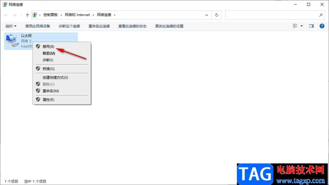This screenshot has width=329, height=185.
Task: Expand chevron after 网络连接 breadcrumb
Action: click(115, 15)
